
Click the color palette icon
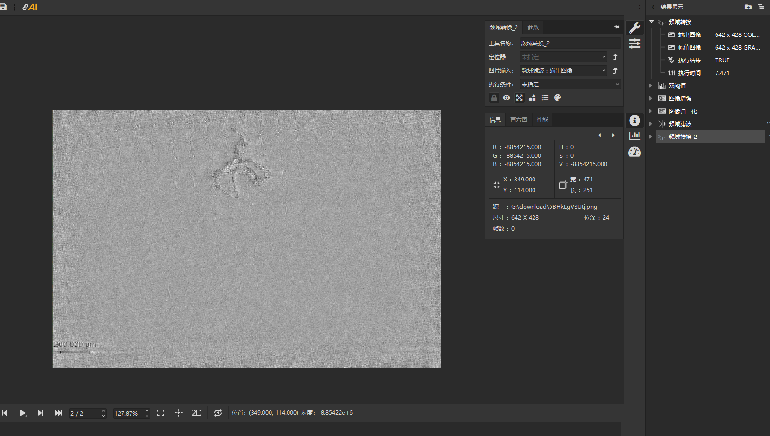(558, 98)
